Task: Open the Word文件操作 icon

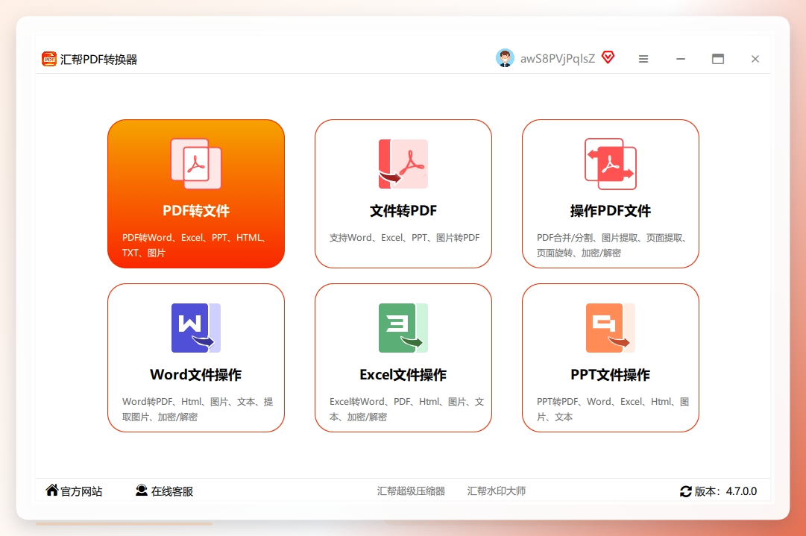Action: point(196,328)
